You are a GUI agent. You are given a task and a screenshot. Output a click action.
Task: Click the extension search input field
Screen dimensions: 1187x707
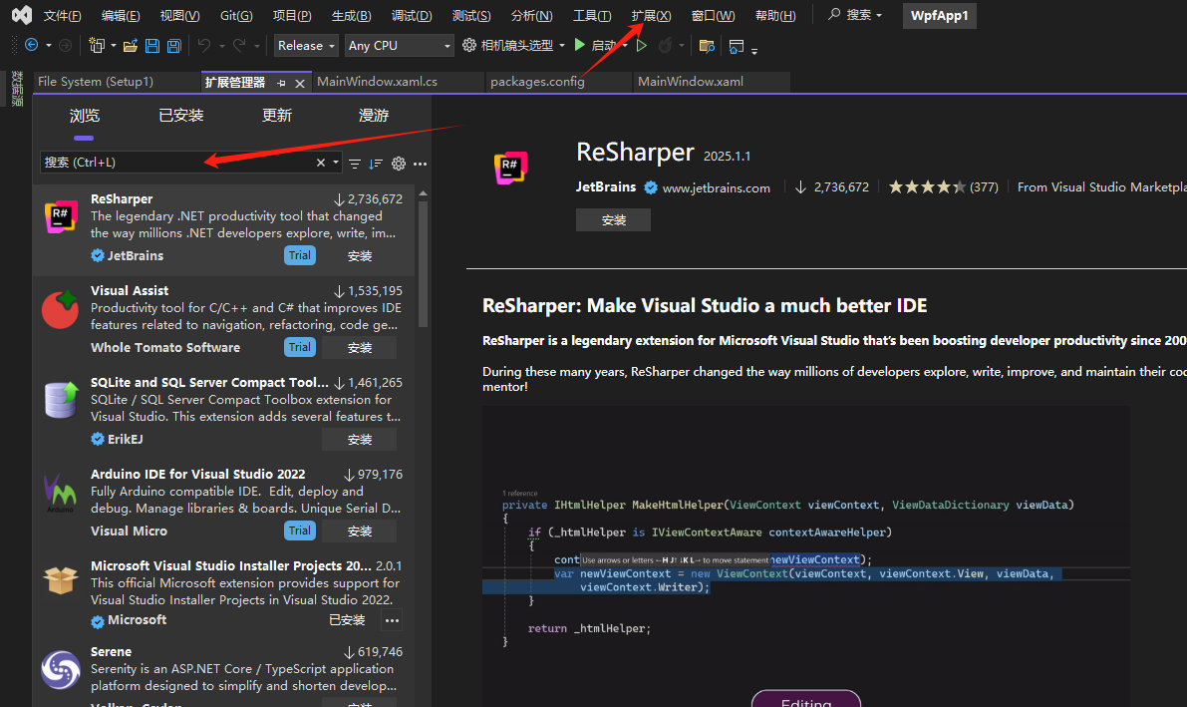coord(177,163)
